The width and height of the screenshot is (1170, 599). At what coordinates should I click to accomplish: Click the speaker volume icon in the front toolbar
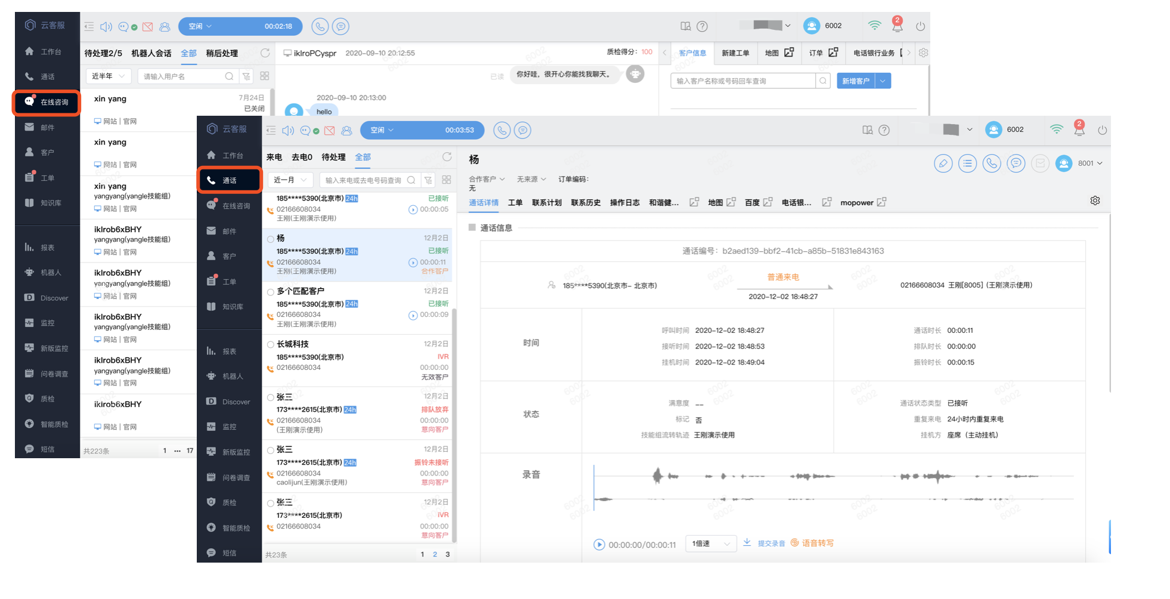287,130
